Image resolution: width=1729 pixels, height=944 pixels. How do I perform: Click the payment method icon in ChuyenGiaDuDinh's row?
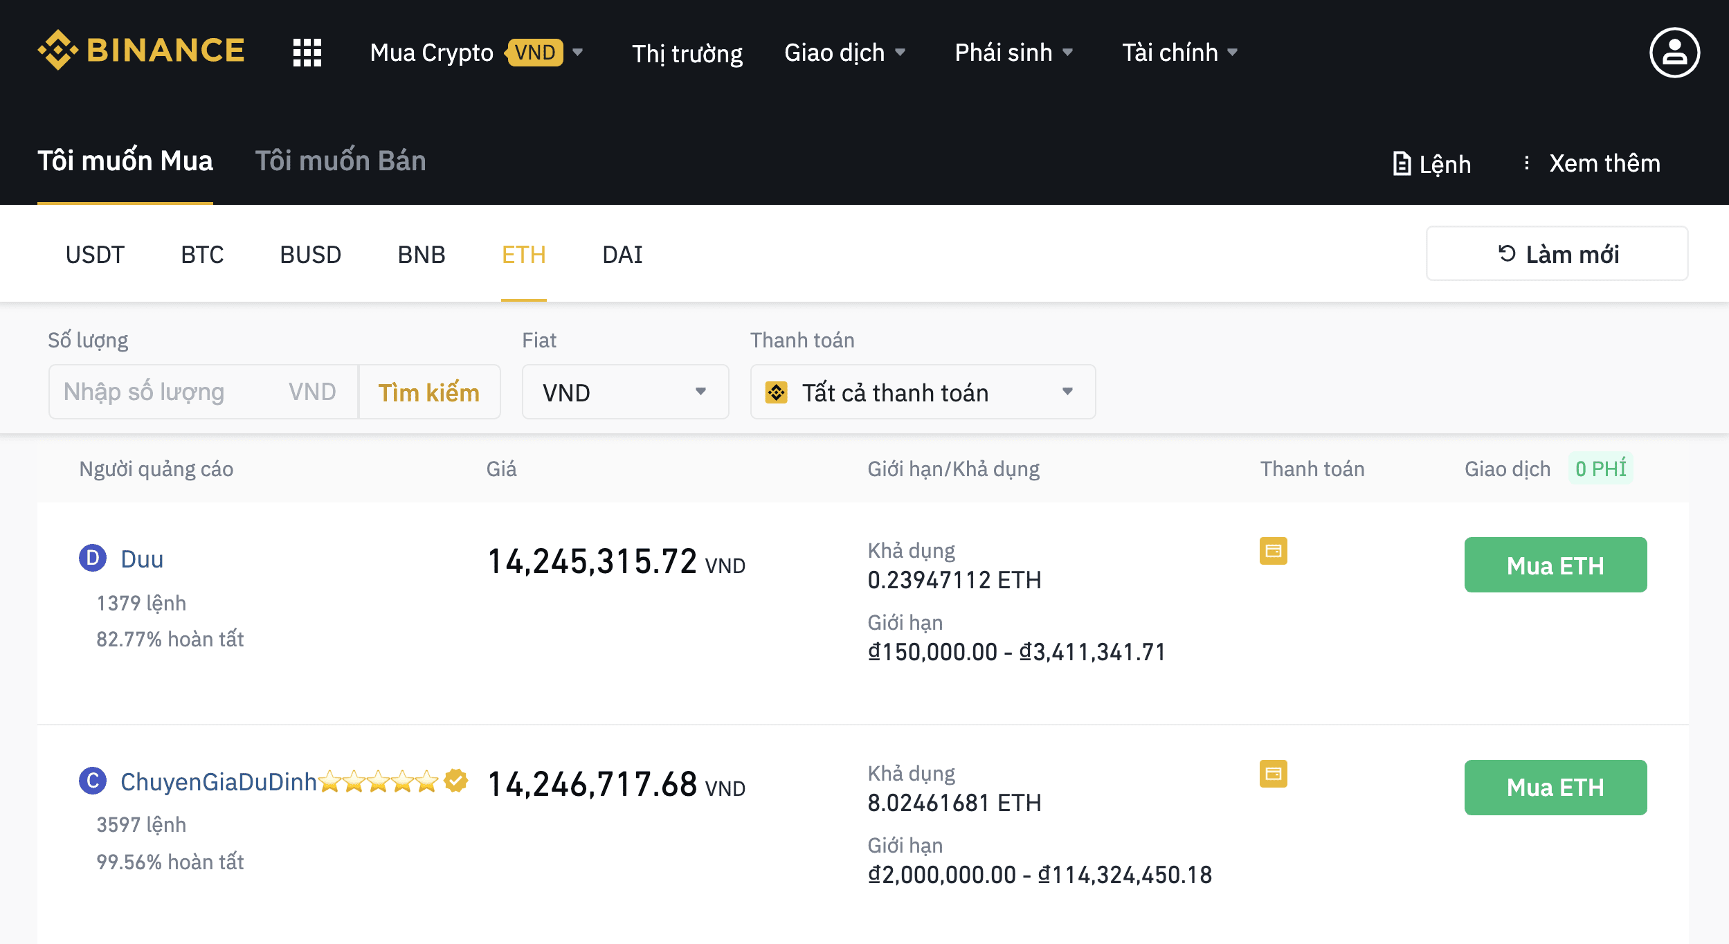tap(1273, 774)
